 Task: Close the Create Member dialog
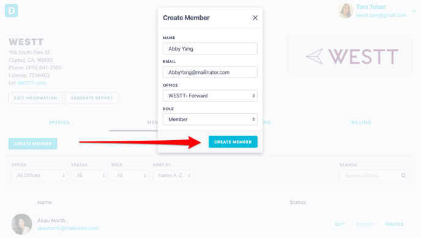pyautogui.click(x=255, y=18)
